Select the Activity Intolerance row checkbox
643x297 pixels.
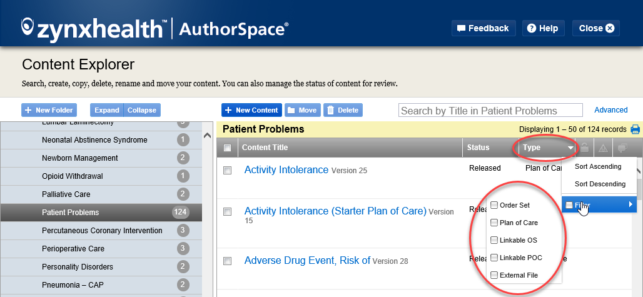point(228,170)
